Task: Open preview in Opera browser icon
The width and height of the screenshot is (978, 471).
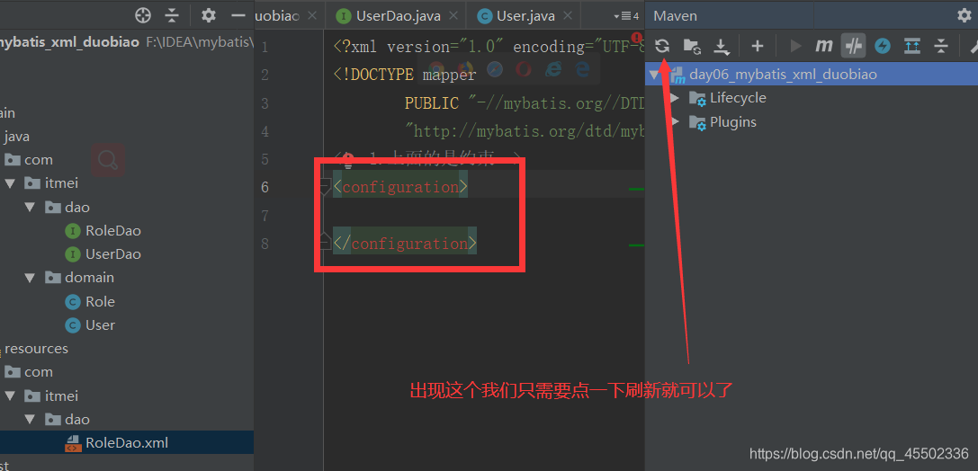Action: tap(524, 68)
